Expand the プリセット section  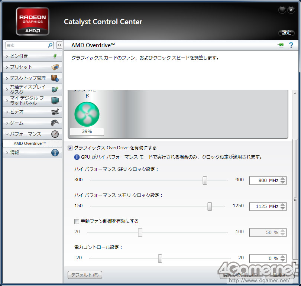click(32, 67)
